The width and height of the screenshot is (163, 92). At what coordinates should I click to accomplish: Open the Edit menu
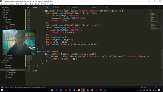tap(6, 4)
